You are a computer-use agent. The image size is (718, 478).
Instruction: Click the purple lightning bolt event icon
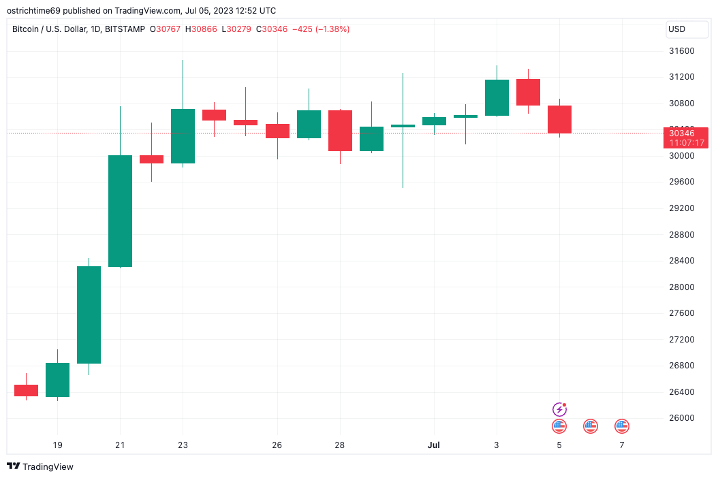click(559, 409)
